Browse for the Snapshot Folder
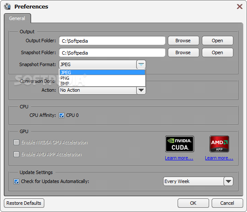 click(184, 52)
